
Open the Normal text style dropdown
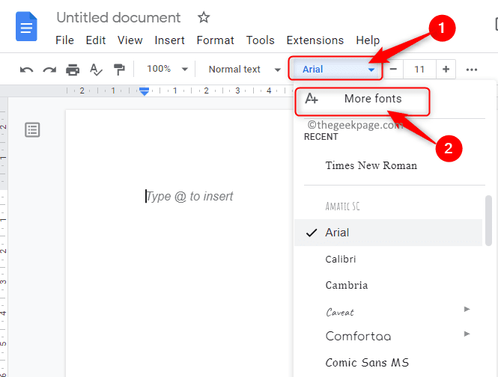click(x=245, y=69)
